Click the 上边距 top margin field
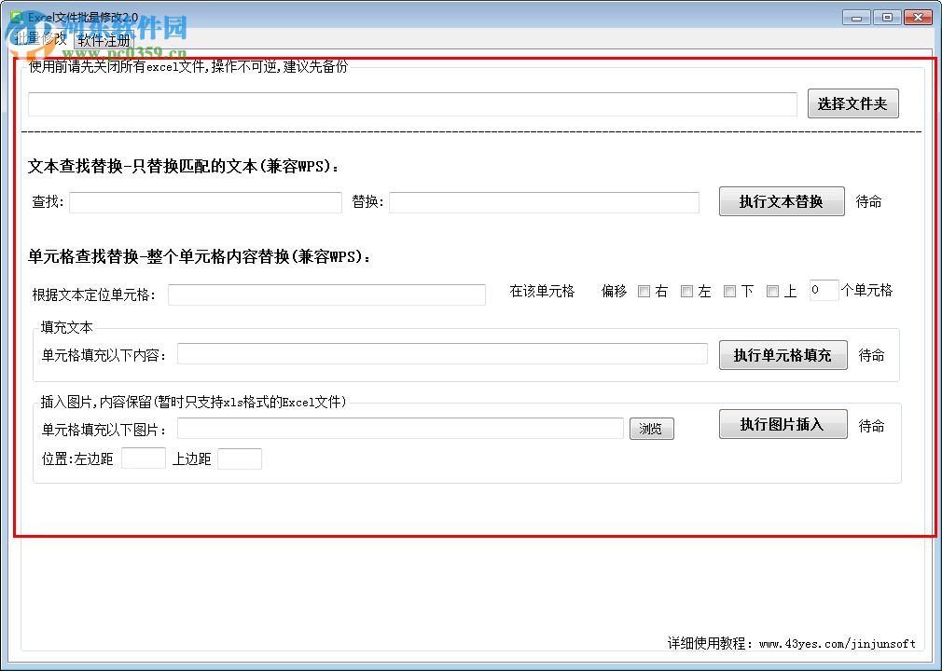Viewport: 942px width, 671px height. [240, 458]
